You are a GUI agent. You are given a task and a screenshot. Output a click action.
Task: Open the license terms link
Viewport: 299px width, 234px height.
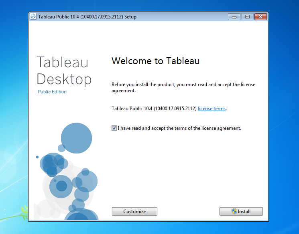click(212, 109)
